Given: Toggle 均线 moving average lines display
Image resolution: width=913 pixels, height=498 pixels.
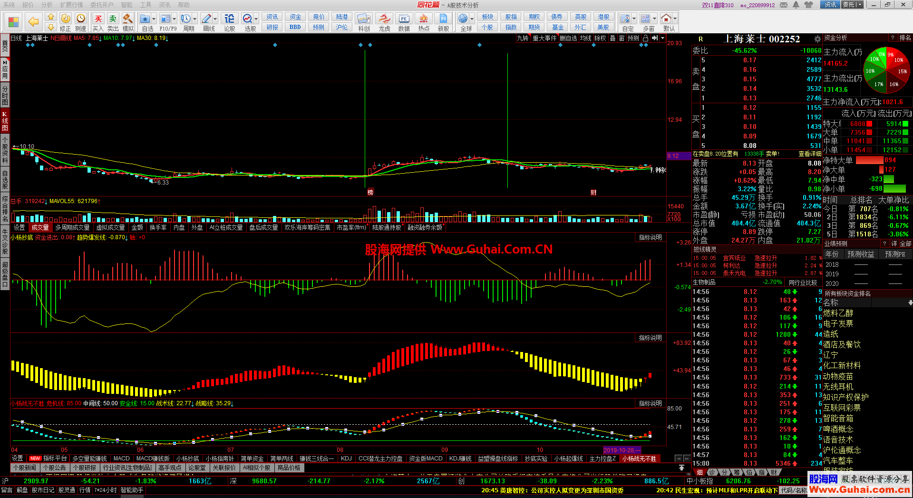Looking at the screenshot, I should (585, 38).
